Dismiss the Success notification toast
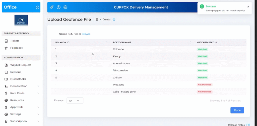The image size is (257, 126). tap(248, 7)
